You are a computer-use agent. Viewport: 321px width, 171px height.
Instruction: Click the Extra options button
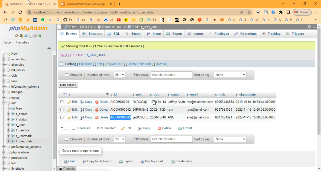click(x=68, y=85)
